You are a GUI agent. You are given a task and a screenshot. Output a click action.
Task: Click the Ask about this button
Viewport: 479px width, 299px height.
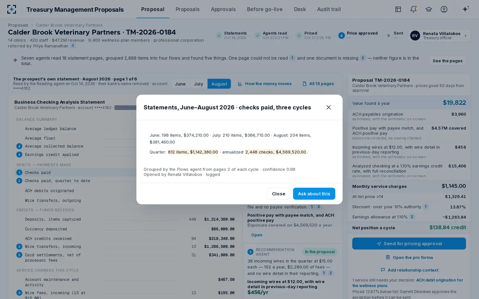[x=314, y=194]
